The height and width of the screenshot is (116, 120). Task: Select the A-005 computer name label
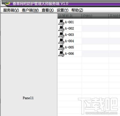pos(69,47)
